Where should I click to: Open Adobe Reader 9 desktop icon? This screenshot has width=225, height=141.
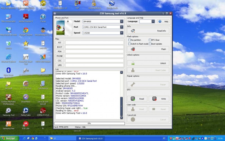pyautogui.click(x=26, y=18)
